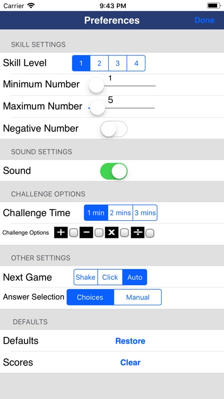Viewport: 224px width, 399px height.
Task: Switch Answer Selection to Manual
Action: click(137, 297)
